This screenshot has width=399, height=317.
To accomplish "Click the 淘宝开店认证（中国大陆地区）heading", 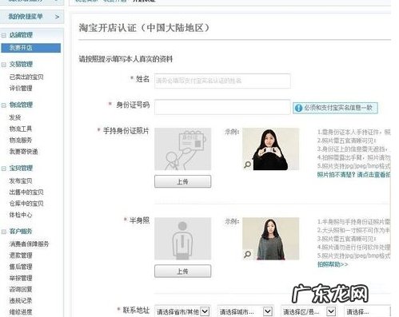I will click(144, 28).
